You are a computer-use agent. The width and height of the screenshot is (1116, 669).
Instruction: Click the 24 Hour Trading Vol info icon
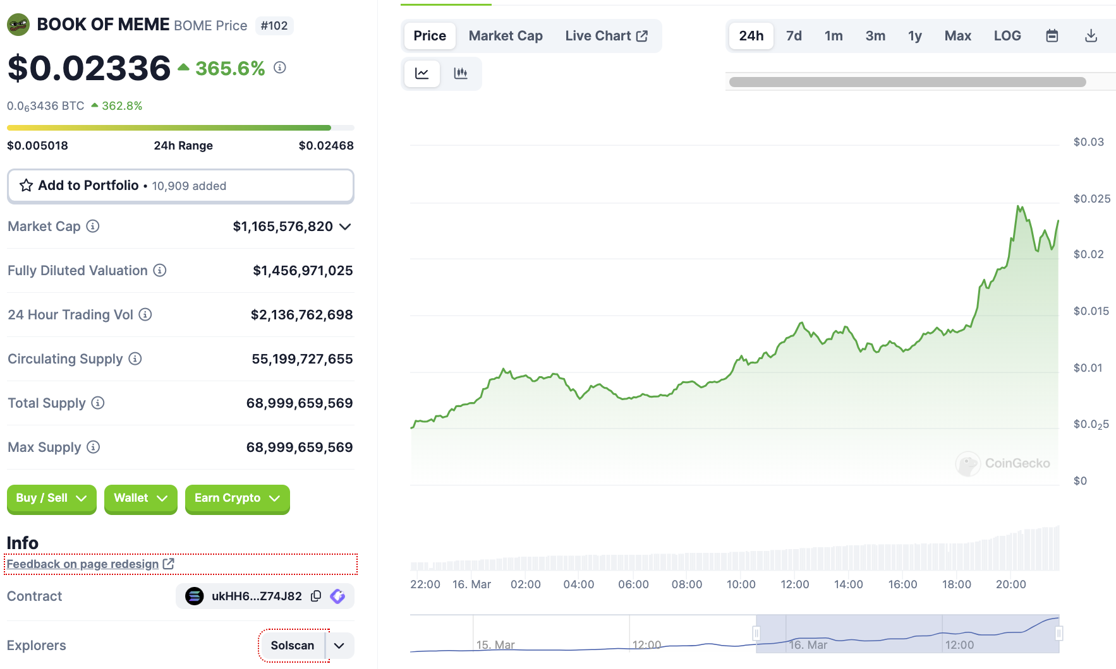145,314
